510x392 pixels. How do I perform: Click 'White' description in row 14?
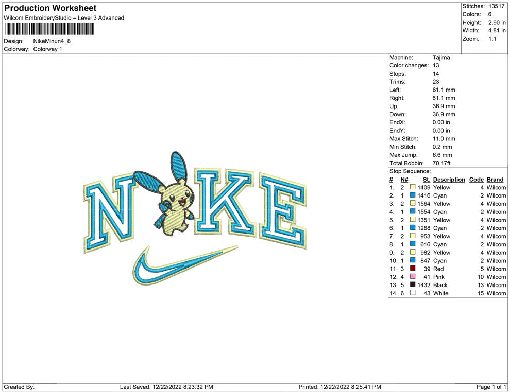point(441,293)
